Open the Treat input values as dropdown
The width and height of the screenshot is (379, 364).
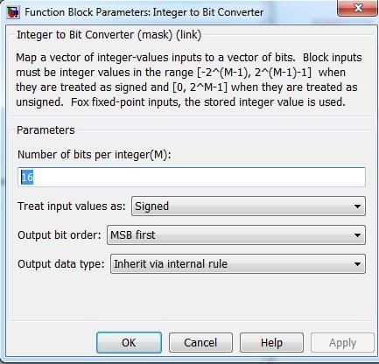(249, 206)
